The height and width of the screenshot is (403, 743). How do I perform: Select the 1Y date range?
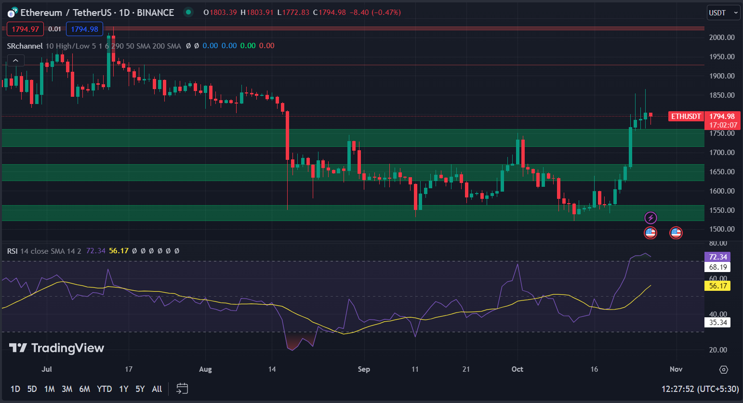[x=124, y=389]
